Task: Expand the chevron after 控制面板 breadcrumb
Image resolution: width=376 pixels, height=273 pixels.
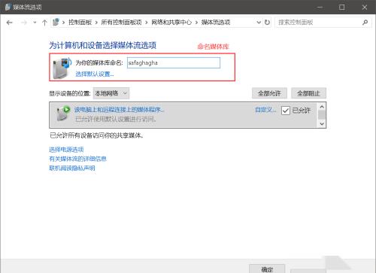Action: click(x=96, y=23)
